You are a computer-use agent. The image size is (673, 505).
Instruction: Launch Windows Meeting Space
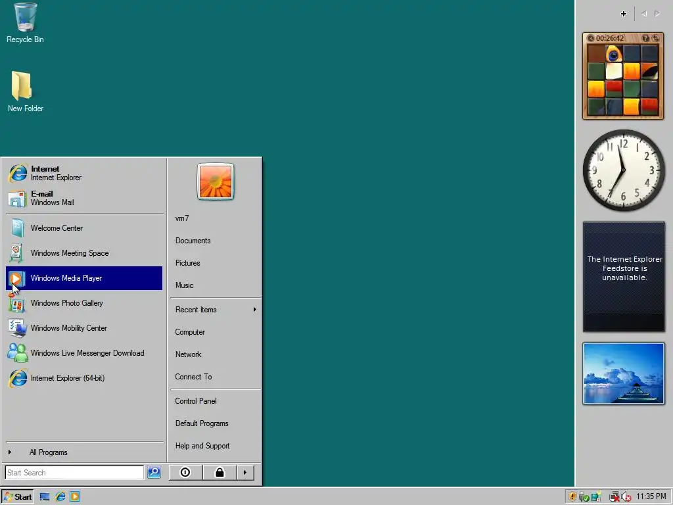[85, 253]
